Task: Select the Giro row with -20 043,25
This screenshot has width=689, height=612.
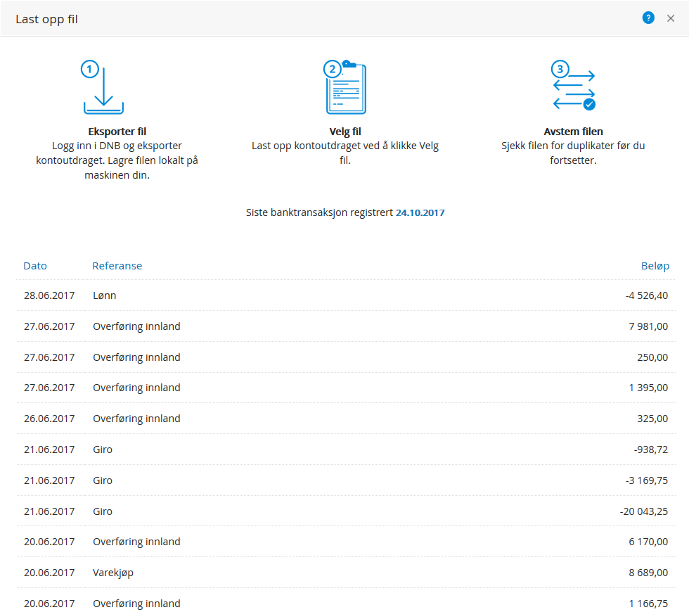Action: click(346, 511)
